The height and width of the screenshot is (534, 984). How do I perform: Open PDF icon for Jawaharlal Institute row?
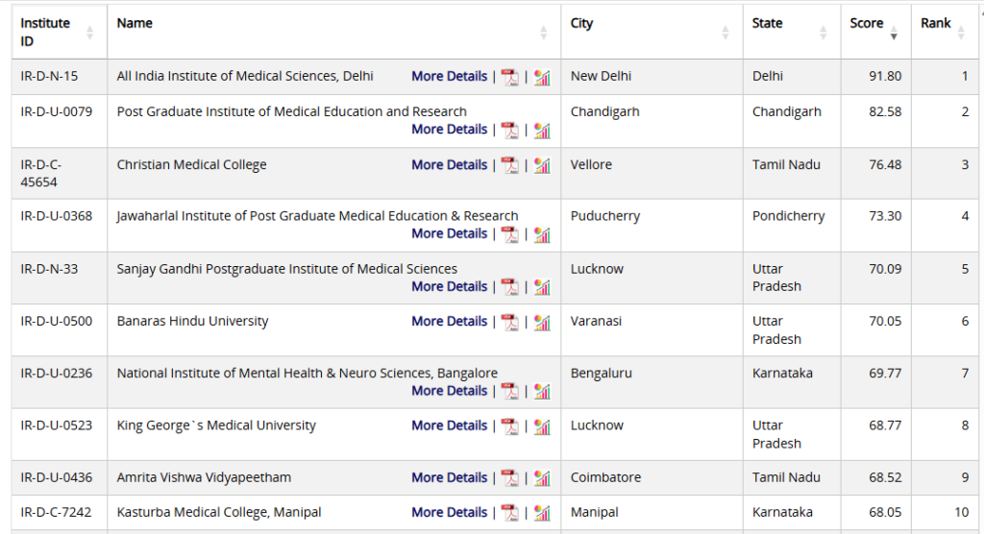point(509,234)
